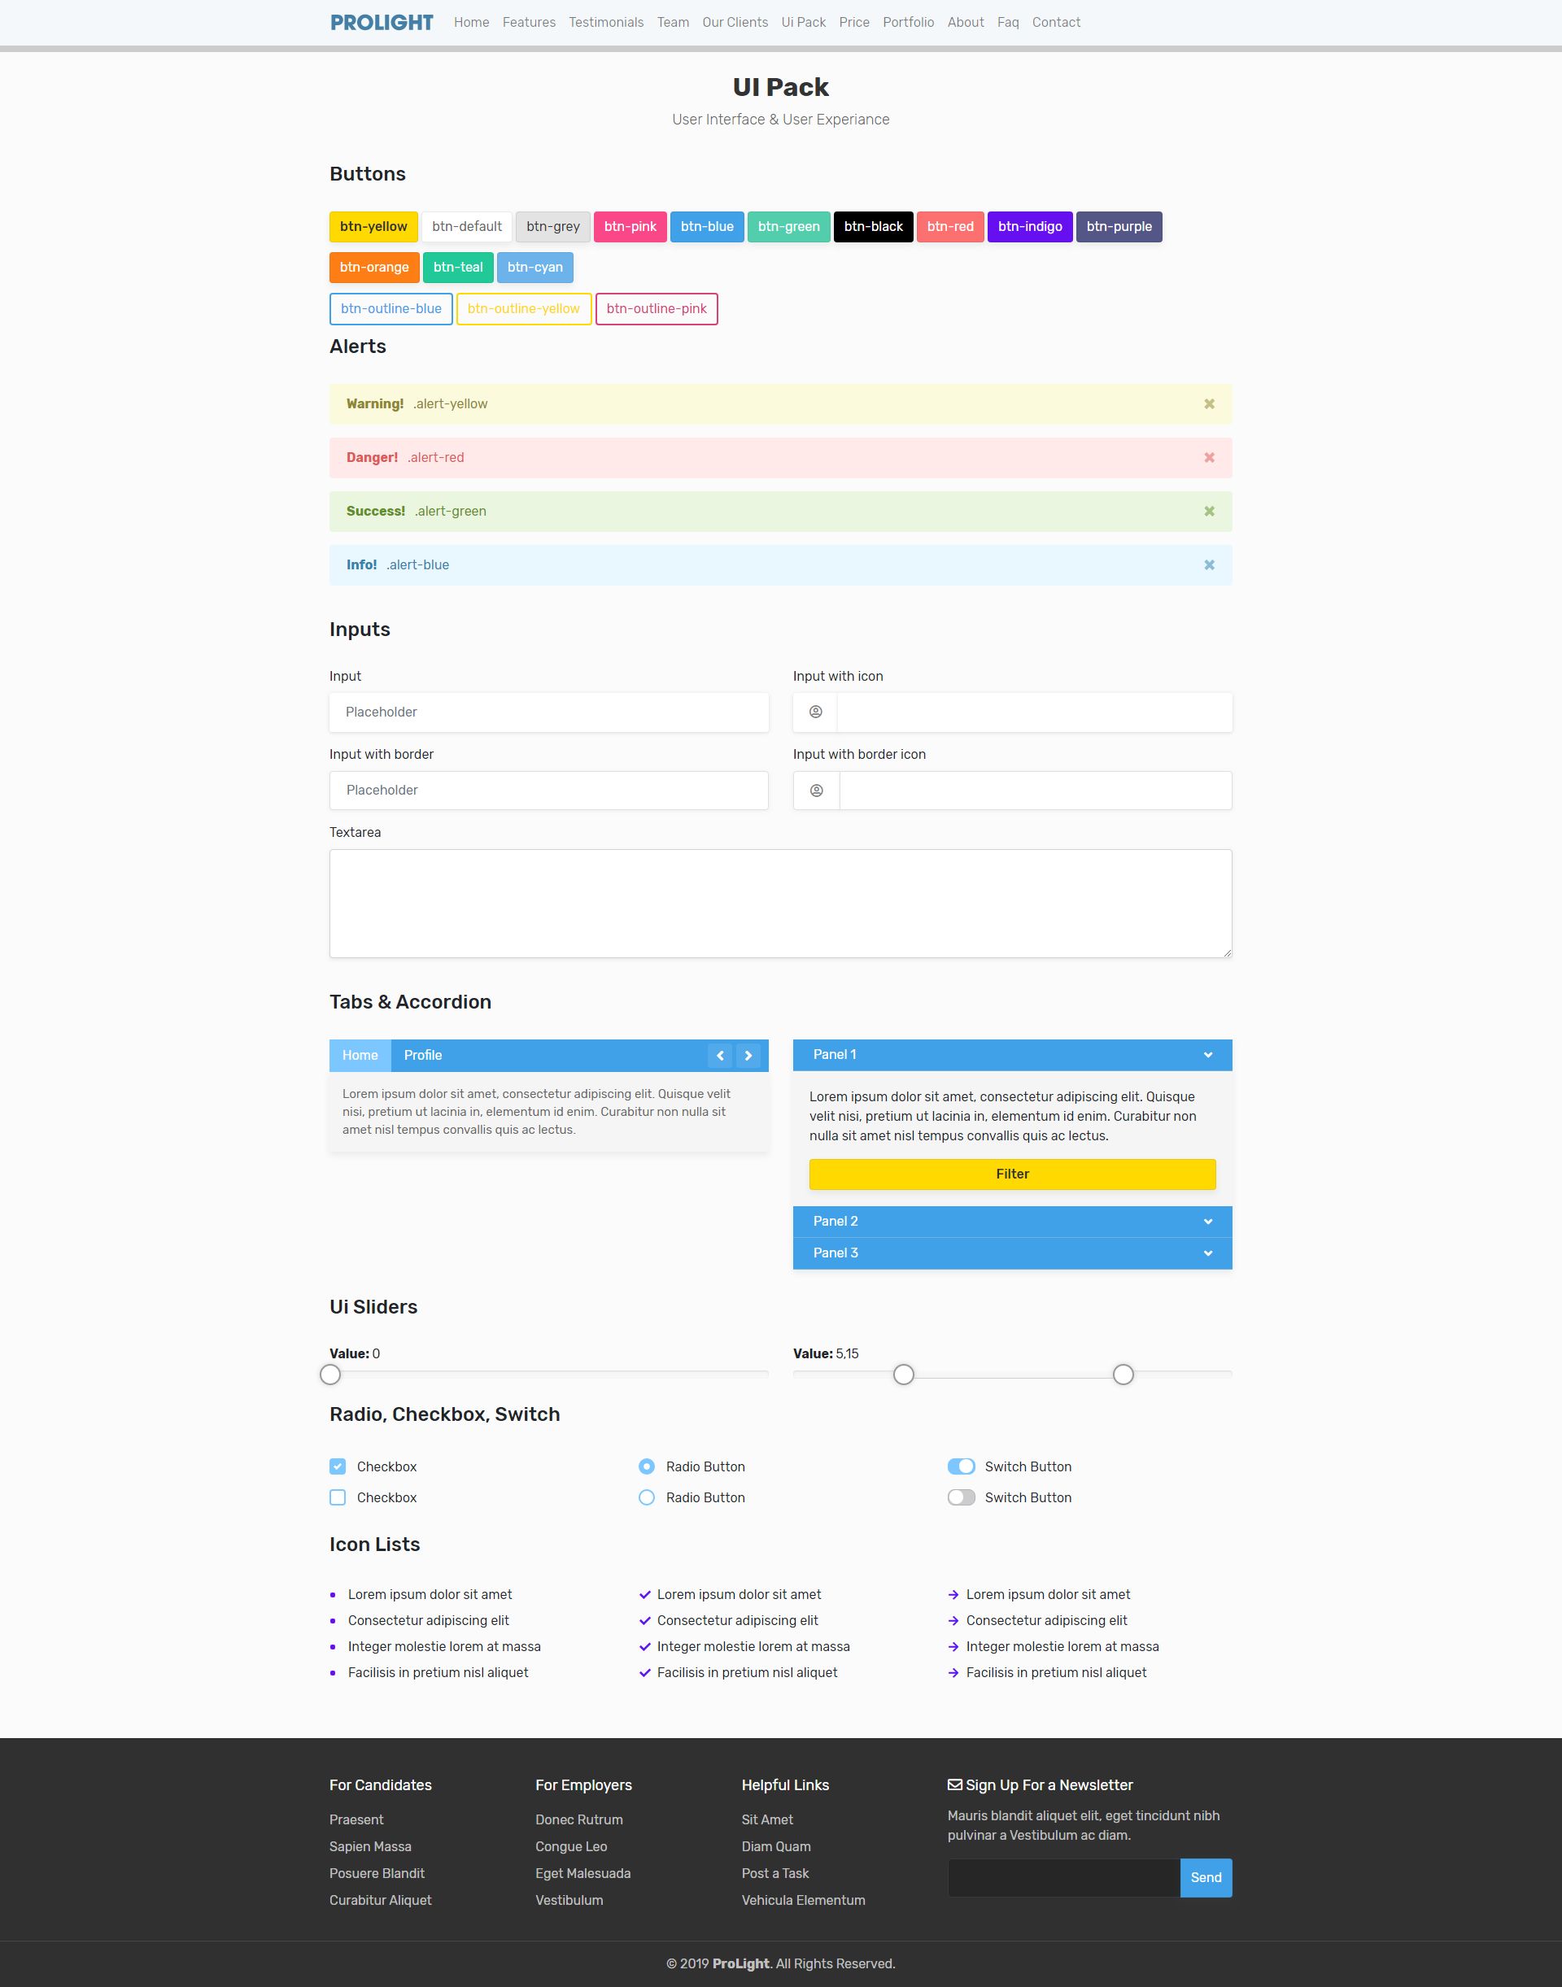
Task: Open Testimonials in the top navigation
Action: click(x=605, y=22)
